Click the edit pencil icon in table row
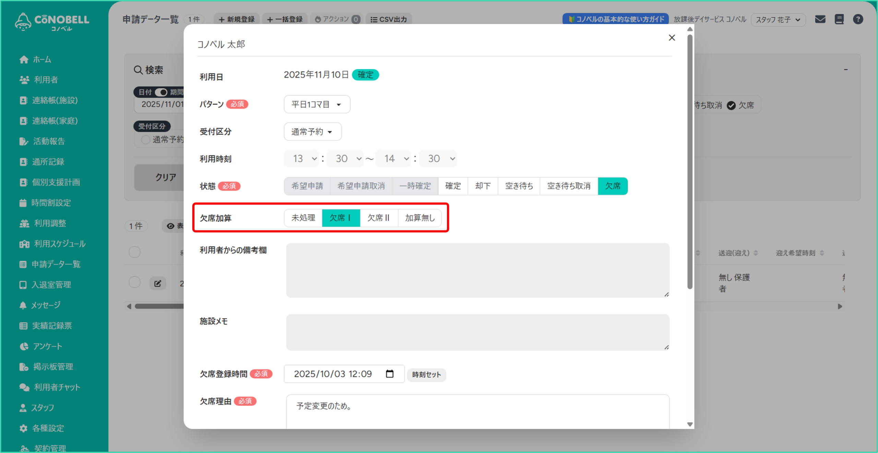Screen dimensions: 878x453 click(x=158, y=283)
